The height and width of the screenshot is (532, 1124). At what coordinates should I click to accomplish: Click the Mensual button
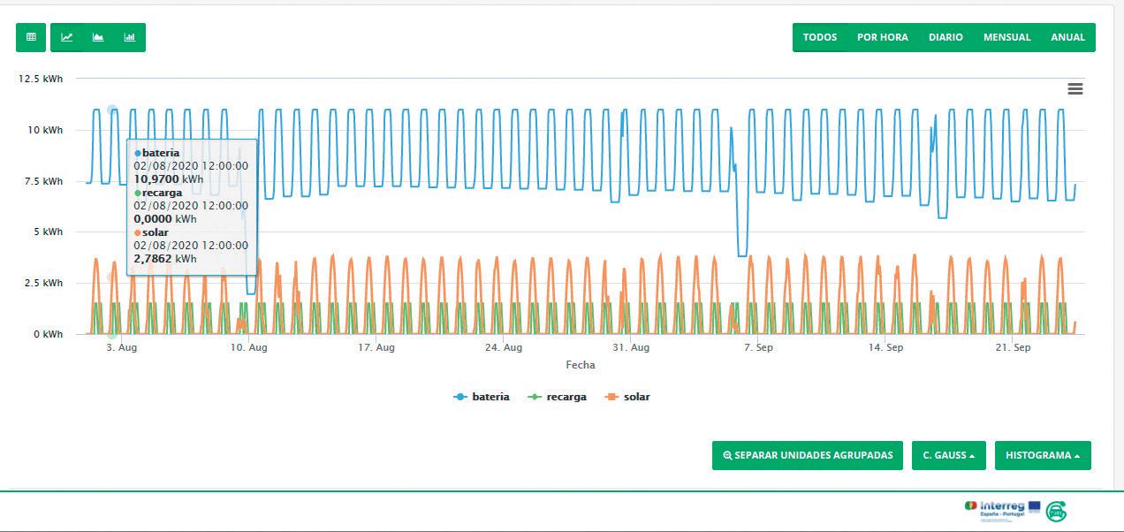(1007, 37)
